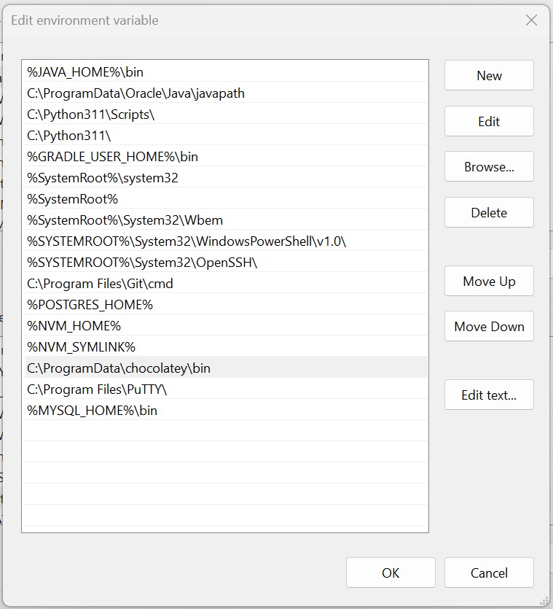Cancel the environment variable dialog
Viewport: 553px width, 609px height.
(x=489, y=573)
